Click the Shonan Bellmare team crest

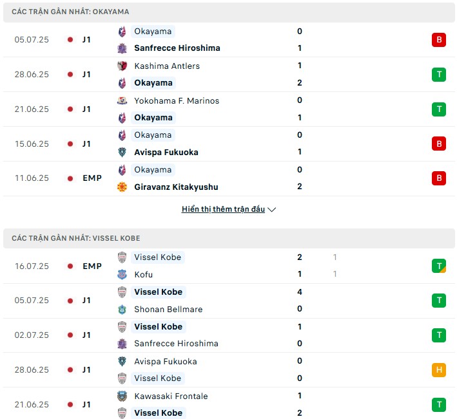pyautogui.click(x=122, y=310)
